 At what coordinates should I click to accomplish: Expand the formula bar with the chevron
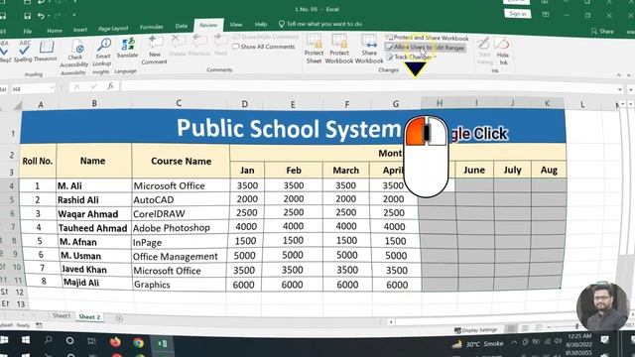620,89
